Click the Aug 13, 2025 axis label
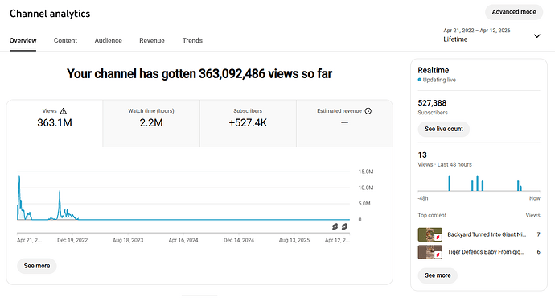Screen dimensions: 555x298 pyautogui.click(x=294, y=240)
